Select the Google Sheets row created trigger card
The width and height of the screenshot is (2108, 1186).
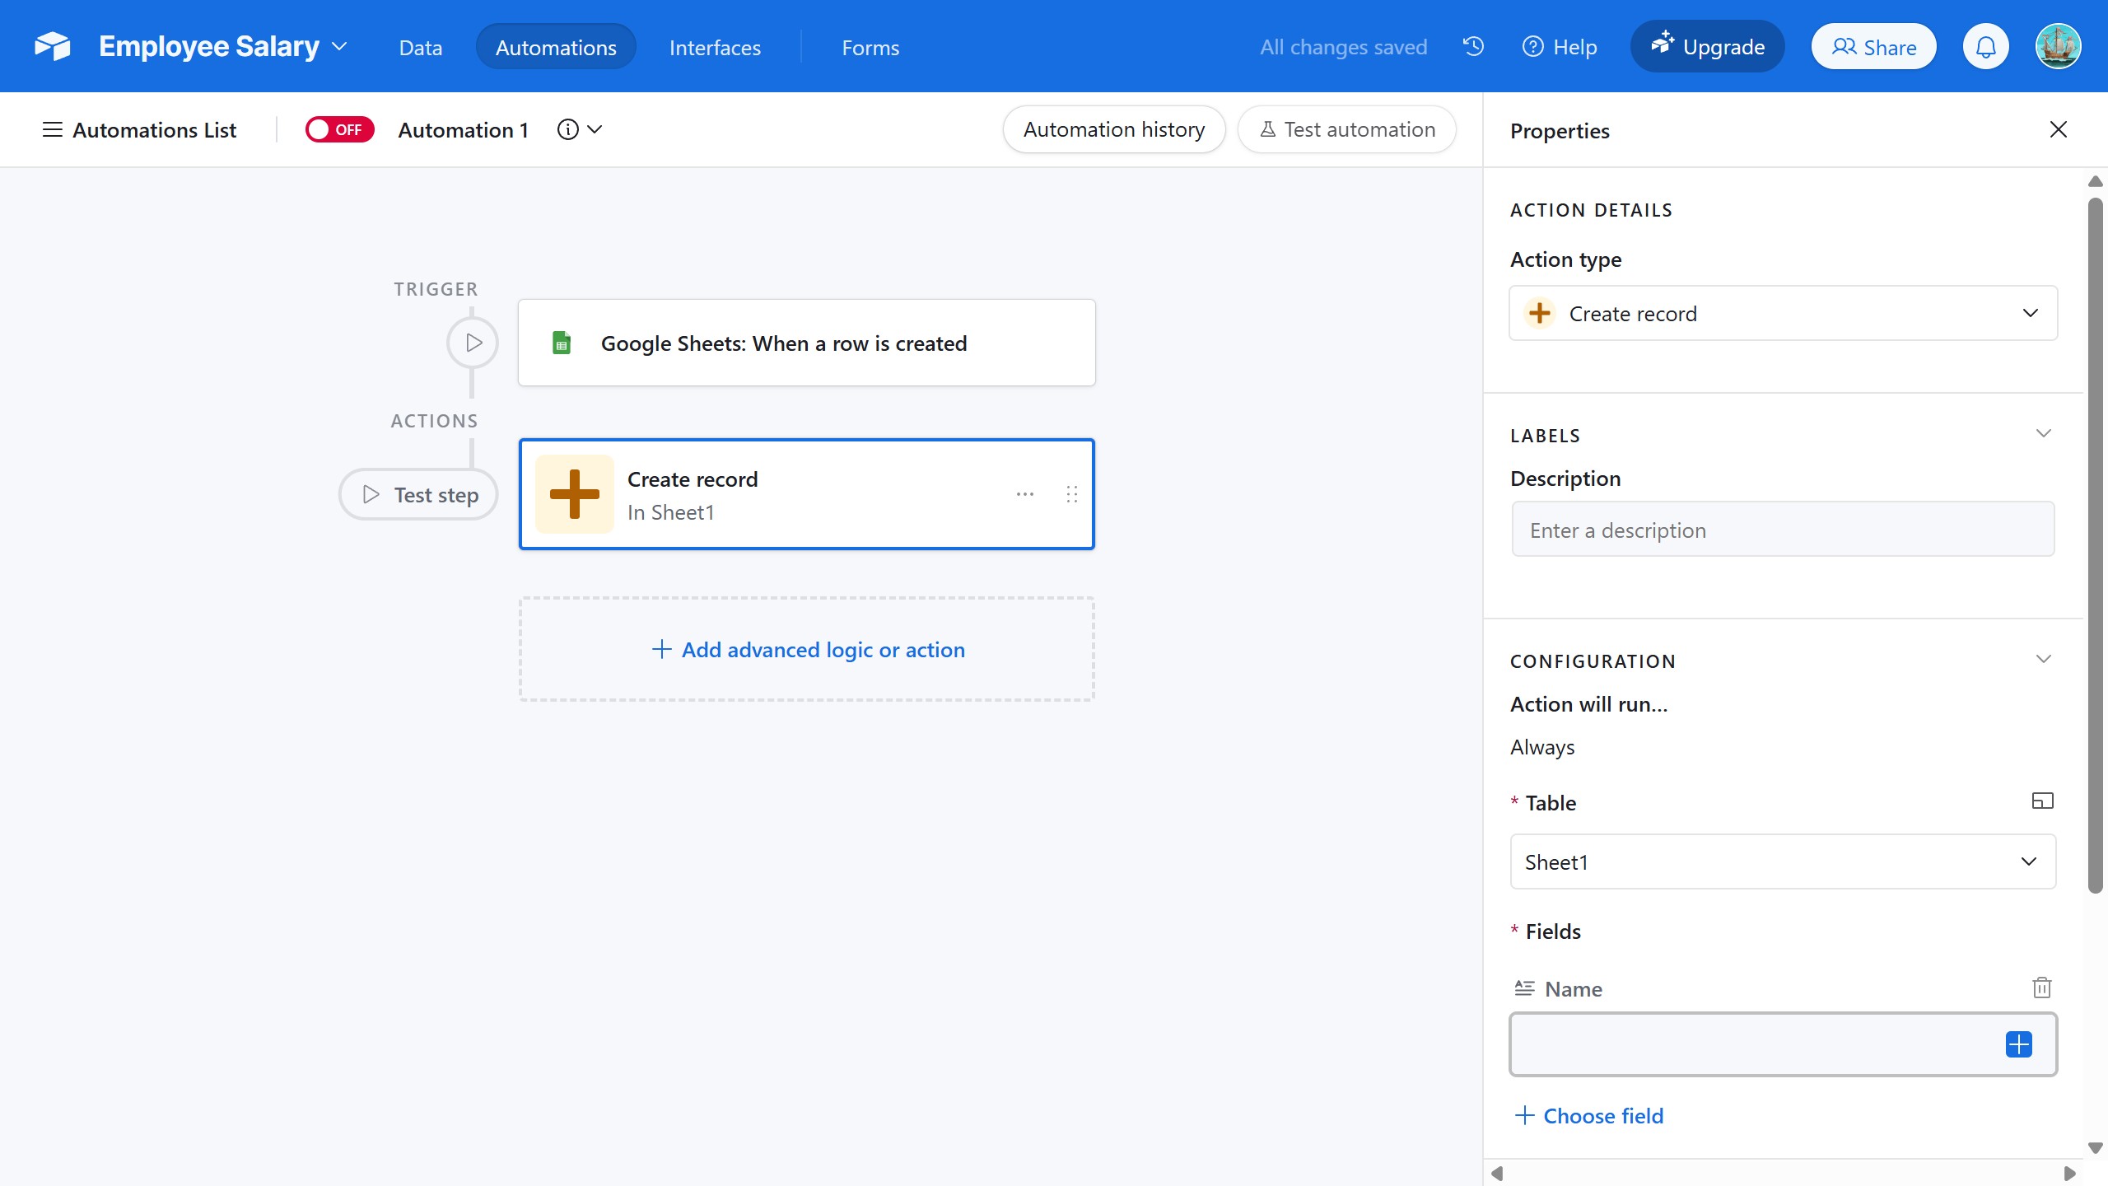(x=807, y=343)
